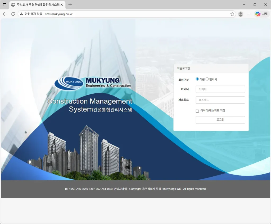Click the browser back arrow button
Screen dimensions: 271x224
coord(4,14)
